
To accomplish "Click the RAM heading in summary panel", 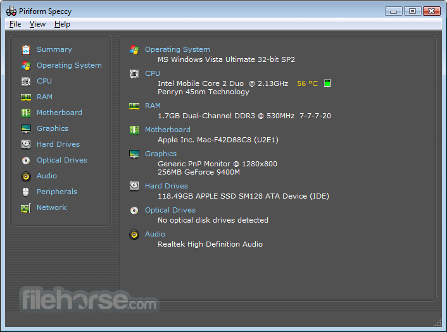I will [x=153, y=106].
